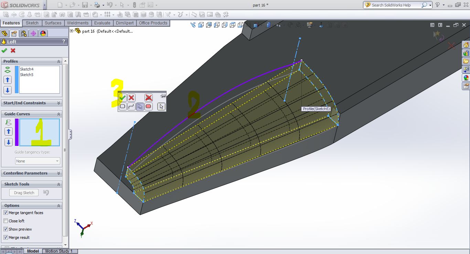Open Design Library task pane icon

pyautogui.click(x=466, y=53)
